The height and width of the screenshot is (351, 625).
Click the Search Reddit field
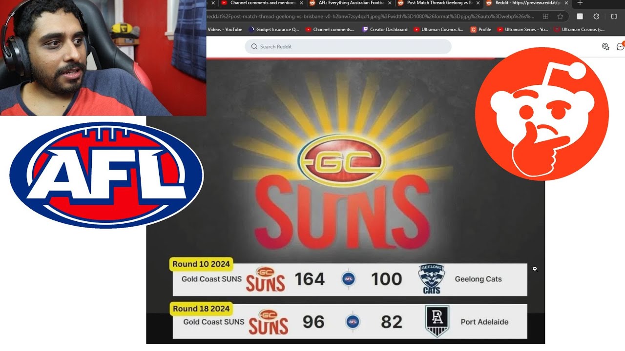pos(348,46)
